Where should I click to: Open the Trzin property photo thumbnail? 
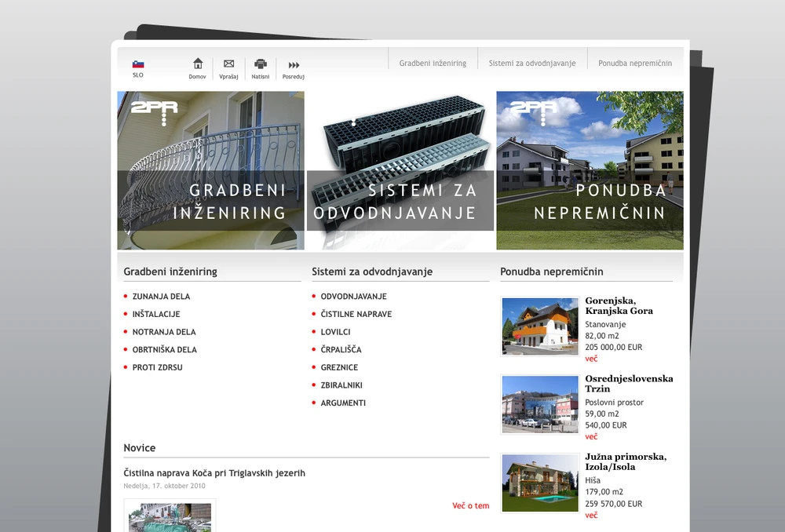[539, 404]
